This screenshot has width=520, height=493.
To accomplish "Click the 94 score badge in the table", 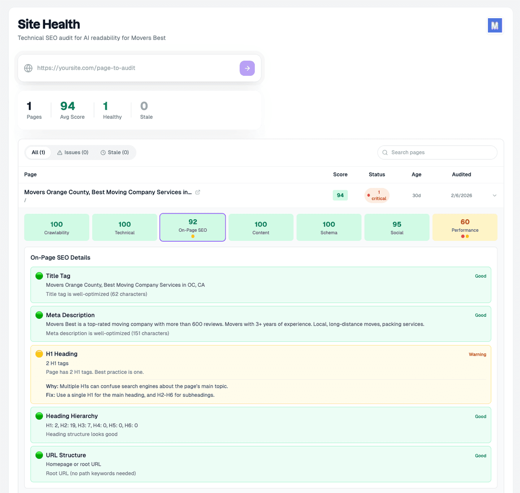I will (340, 195).
